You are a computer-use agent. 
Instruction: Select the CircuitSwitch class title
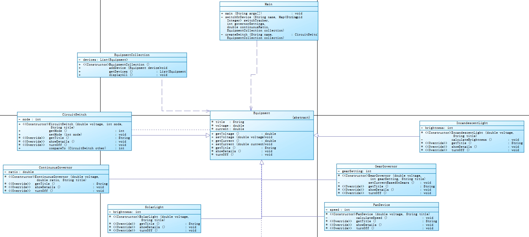click(74, 114)
